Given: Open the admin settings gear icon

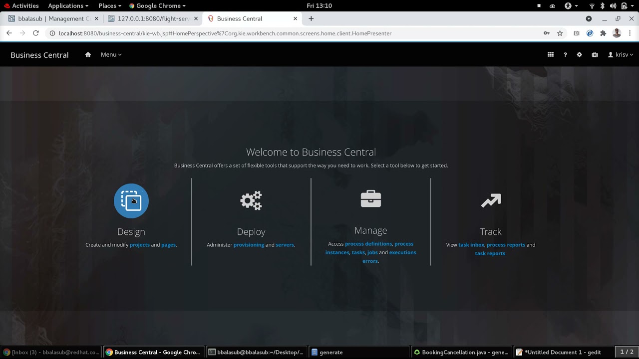Looking at the screenshot, I should click(580, 55).
